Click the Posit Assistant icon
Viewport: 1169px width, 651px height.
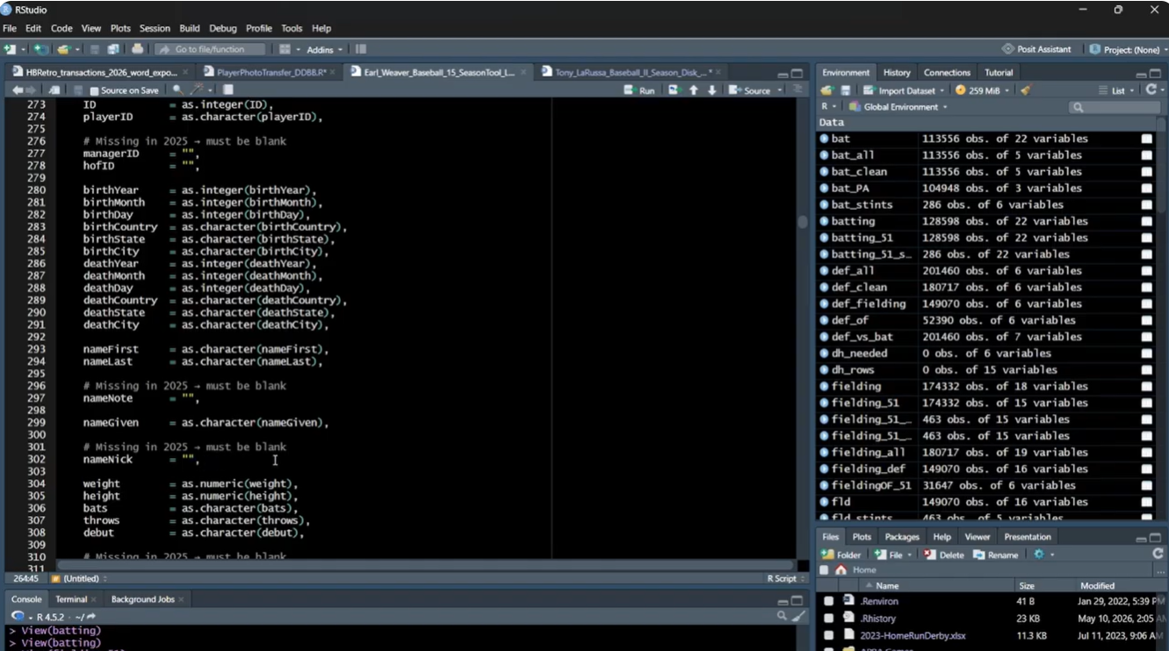tap(1007, 49)
